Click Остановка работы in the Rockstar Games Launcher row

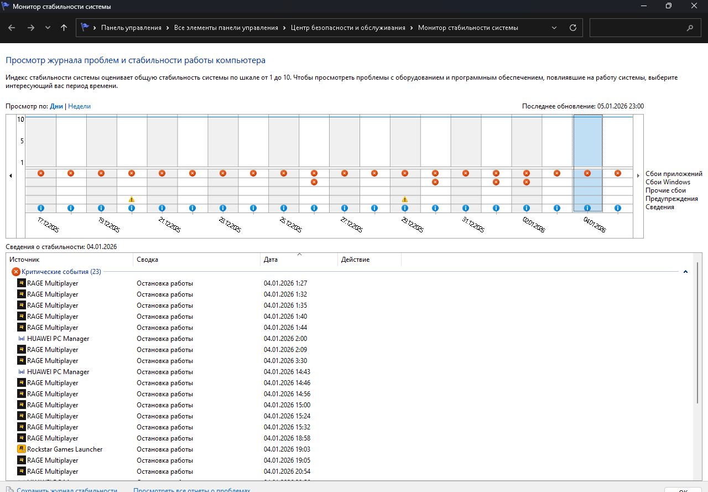tap(165, 449)
